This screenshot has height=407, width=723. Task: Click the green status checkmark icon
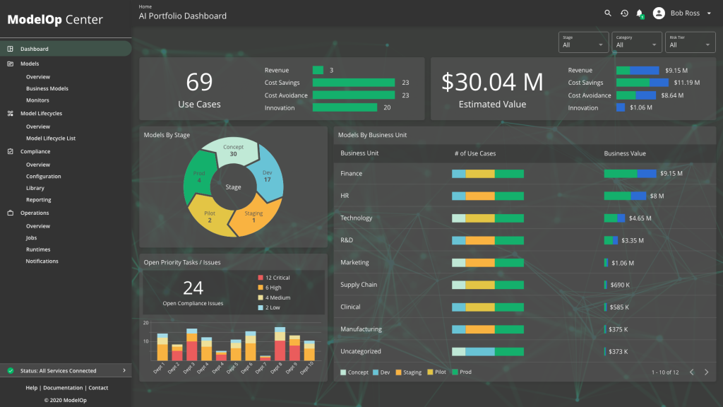[x=11, y=370]
